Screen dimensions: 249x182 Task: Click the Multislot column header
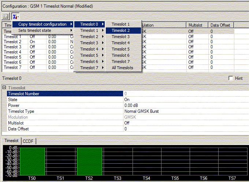(197, 25)
